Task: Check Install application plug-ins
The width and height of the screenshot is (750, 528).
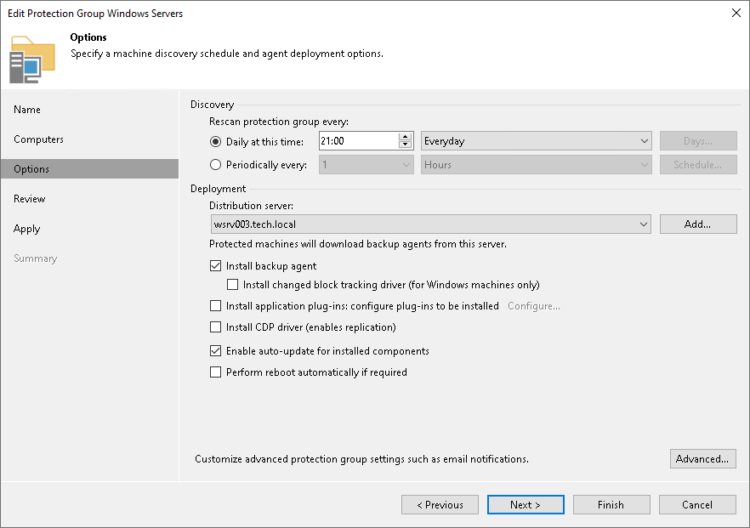Action: tap(216, 305)
